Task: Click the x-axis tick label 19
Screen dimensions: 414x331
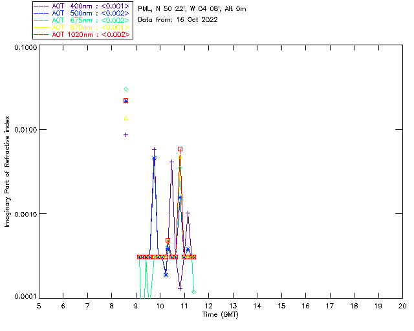Action: point(378,306)
